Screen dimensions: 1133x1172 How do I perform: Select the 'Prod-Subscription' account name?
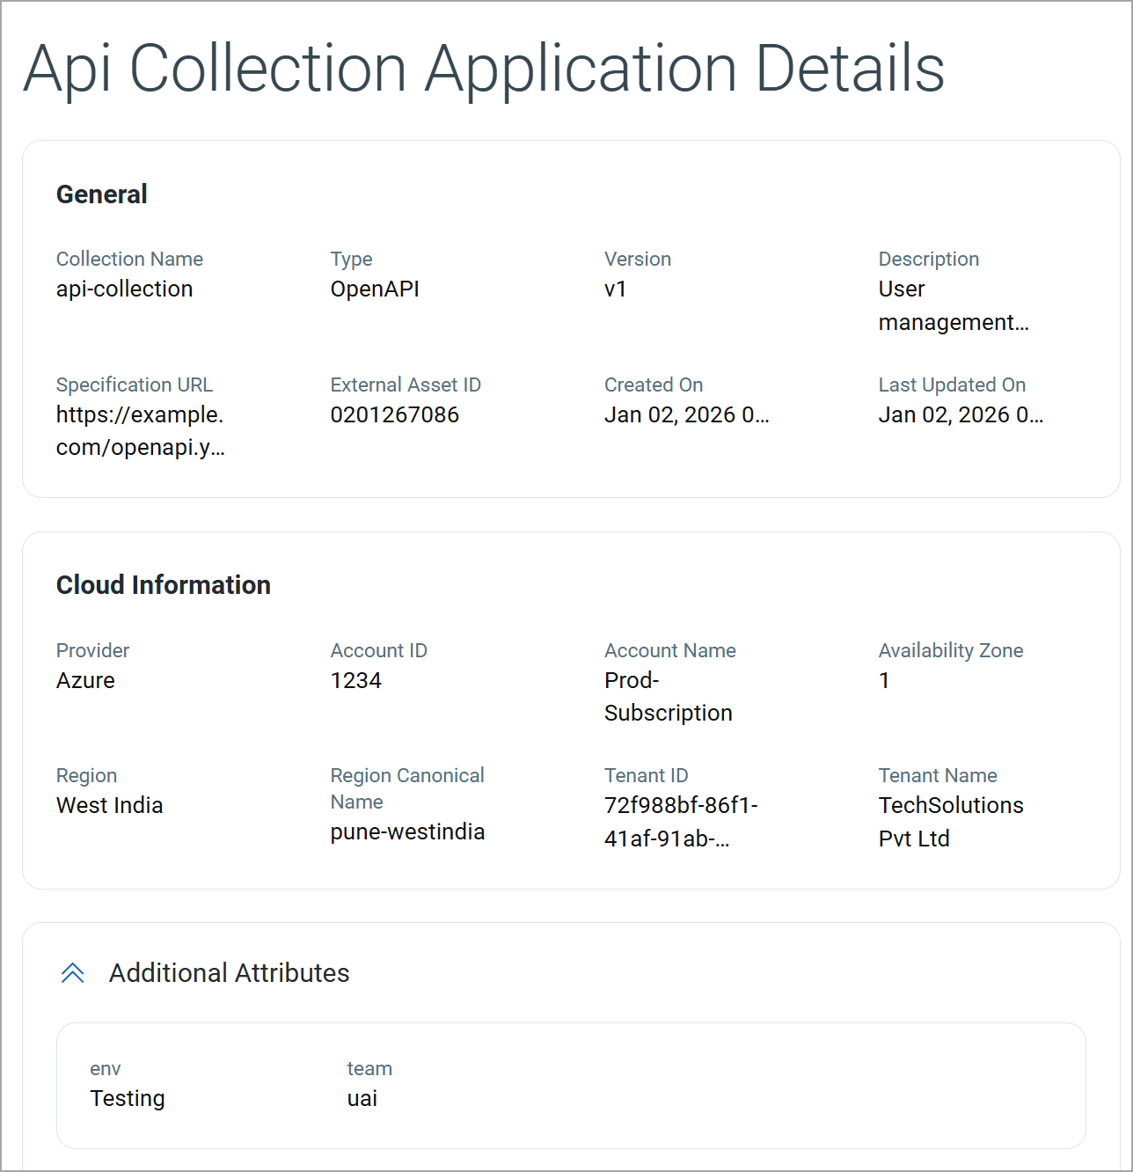[x=669, y=696]
